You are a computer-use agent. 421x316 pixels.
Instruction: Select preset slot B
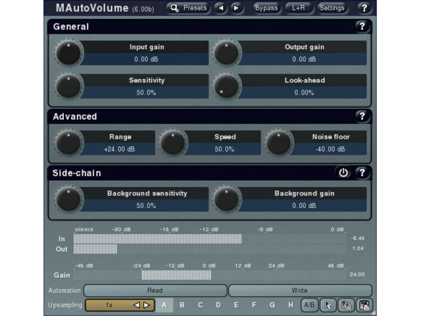tap(182, 305)
